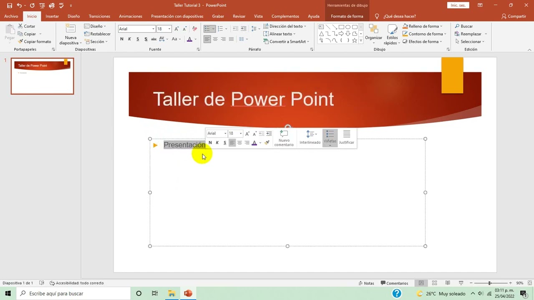Viewport: 534px width, 300px height.
Task: Click Nuevo comentario in mini toolbar
Action: click(x=284, y=138)
